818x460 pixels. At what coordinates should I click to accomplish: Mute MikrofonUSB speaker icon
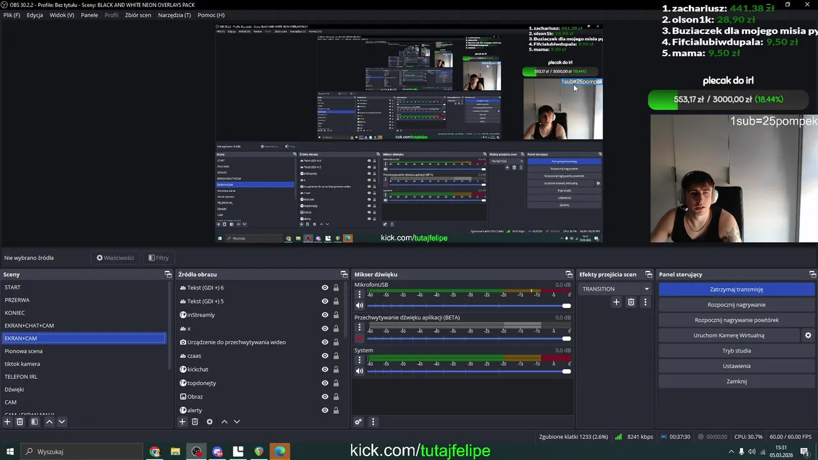(360, 305)
